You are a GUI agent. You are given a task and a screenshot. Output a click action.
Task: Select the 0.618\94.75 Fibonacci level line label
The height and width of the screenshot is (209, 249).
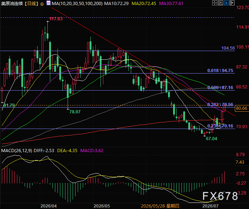tap(220, 71)
